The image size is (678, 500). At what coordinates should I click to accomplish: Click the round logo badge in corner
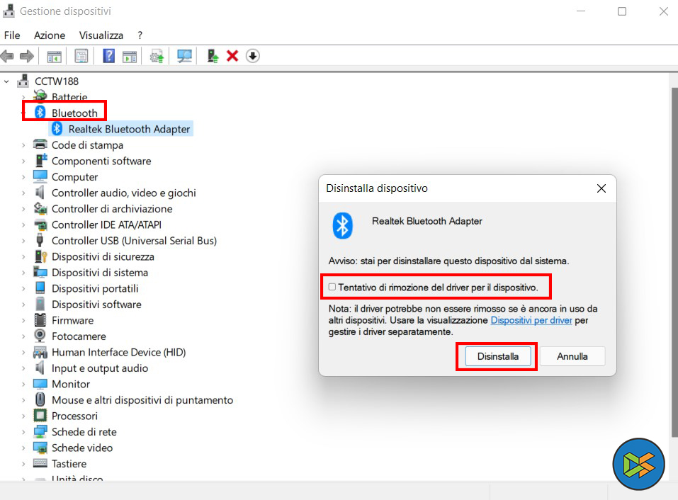[x=638, y=464]
